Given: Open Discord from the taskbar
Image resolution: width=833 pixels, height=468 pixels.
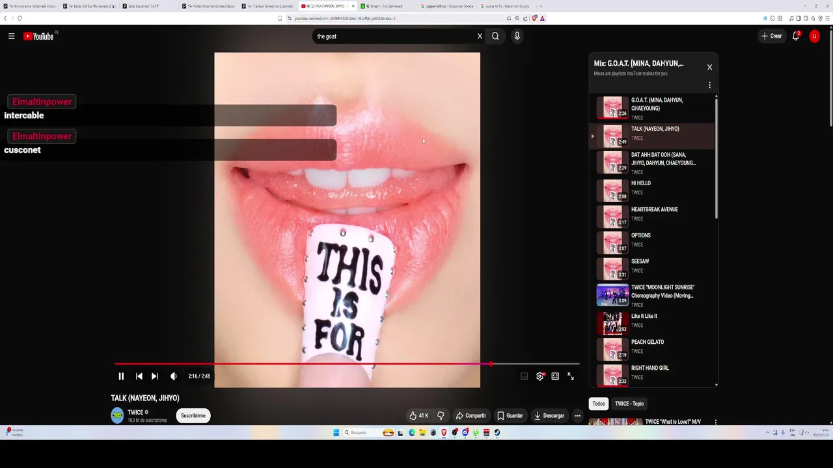Looking at the screenshot, I should point(465,433).
